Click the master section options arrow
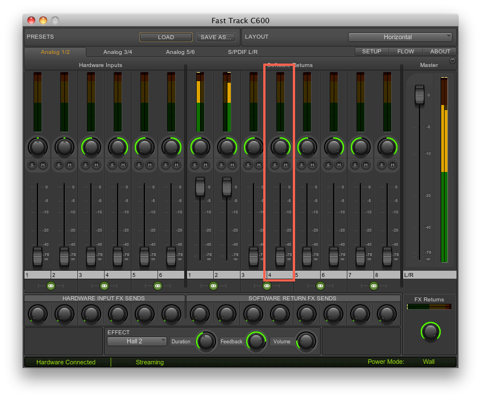The height and width of the screenshot is (399, 481). point(453,61)
